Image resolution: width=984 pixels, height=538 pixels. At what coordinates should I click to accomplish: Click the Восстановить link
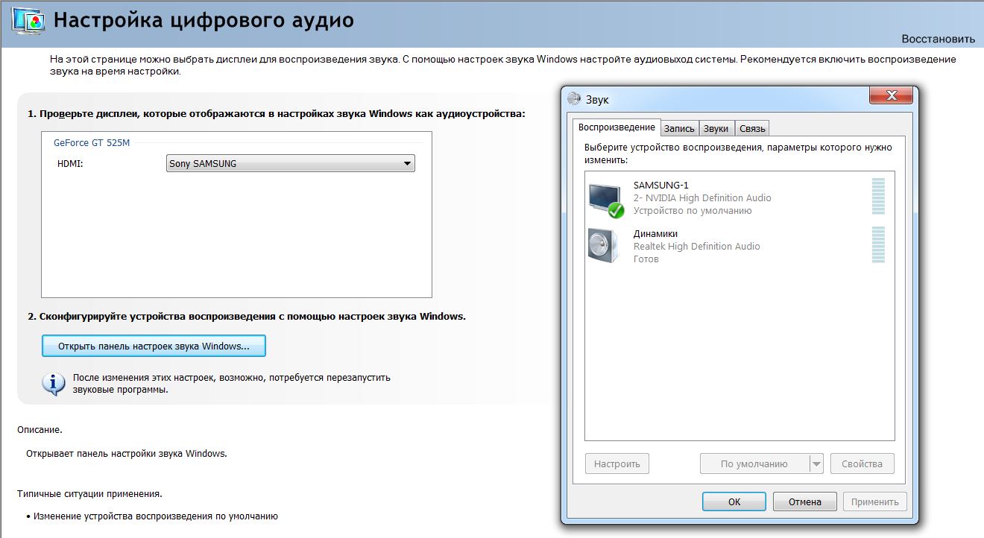click(938, 39)
